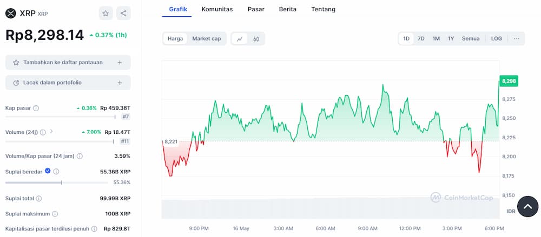Viewport: 541px width, 237px height.
Task: Click info icon beside Kapitalisasi pasar terdilusi penuh
Action: point(94,229)
